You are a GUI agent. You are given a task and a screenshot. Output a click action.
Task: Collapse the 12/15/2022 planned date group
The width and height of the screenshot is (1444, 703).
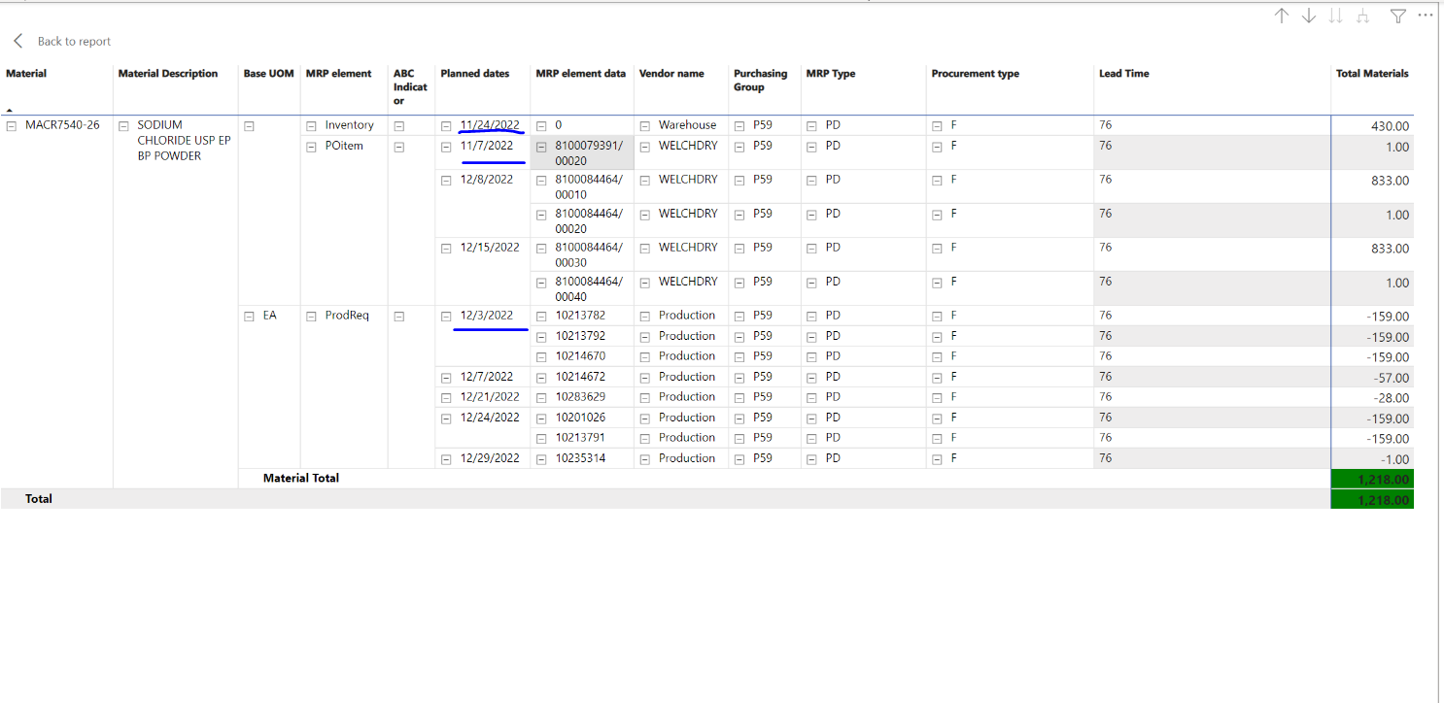(x=446, y=248)
